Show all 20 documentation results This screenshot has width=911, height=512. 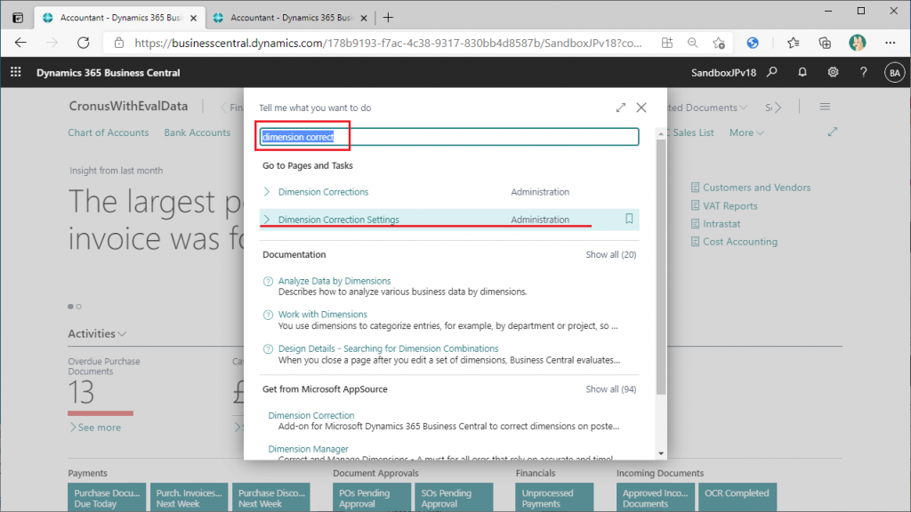pos(610,254)
